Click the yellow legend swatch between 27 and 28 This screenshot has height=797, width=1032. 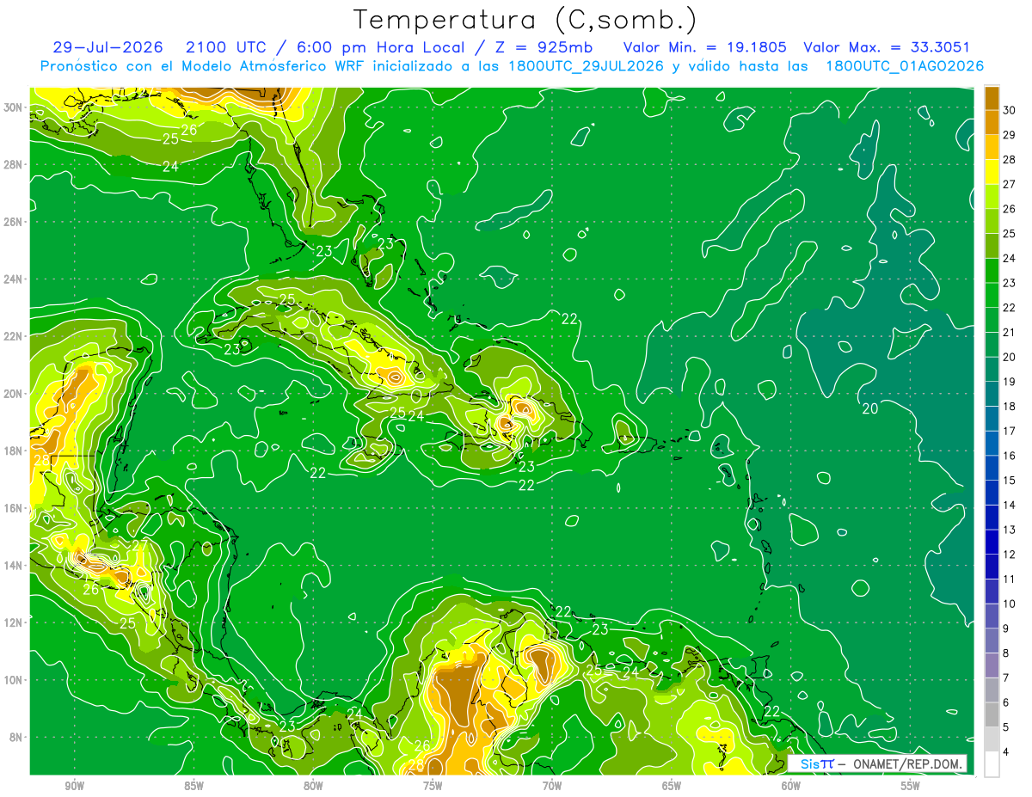[992, 172]
